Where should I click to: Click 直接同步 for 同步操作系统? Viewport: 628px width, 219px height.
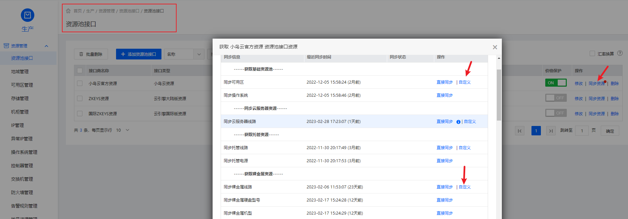444,95
